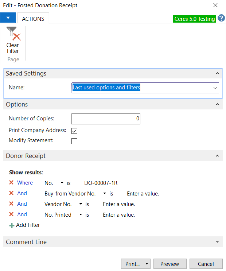Click Enter a value for Vendor No.
The height and width of the screenshot is (271, 226).
[x=119, y=204]
